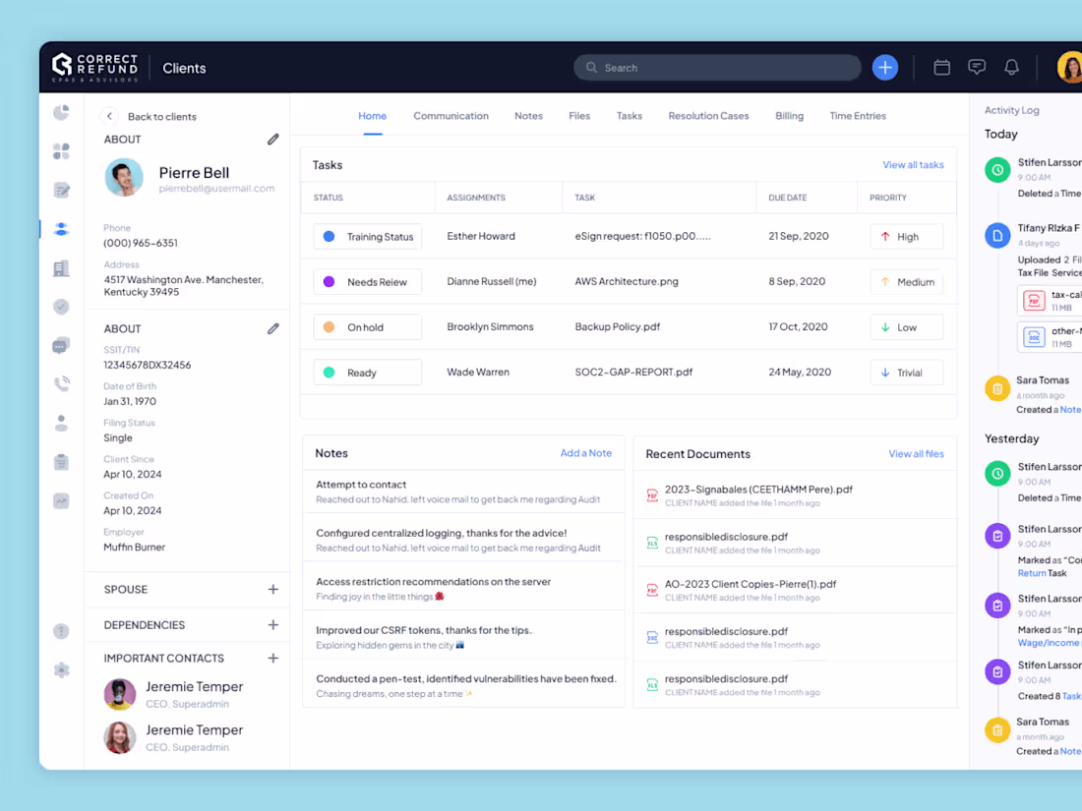The height and width of the screenshot is (811, 1082).
Task: Open the Communication tab
Action: [451, 115]
